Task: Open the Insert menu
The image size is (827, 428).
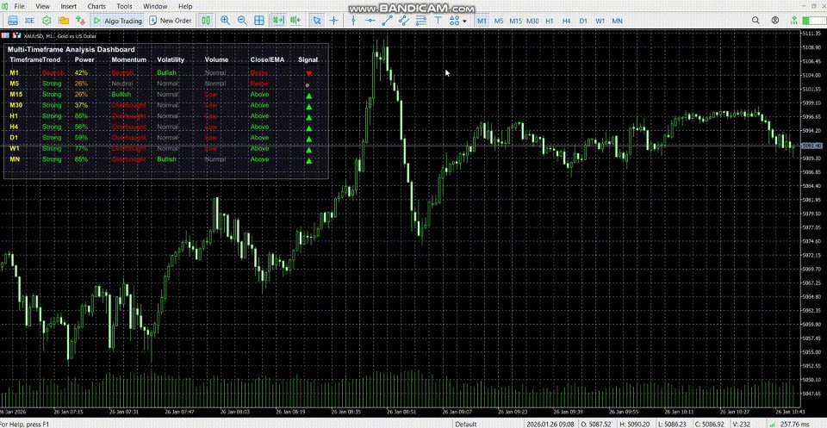Action: coord(69,6)
